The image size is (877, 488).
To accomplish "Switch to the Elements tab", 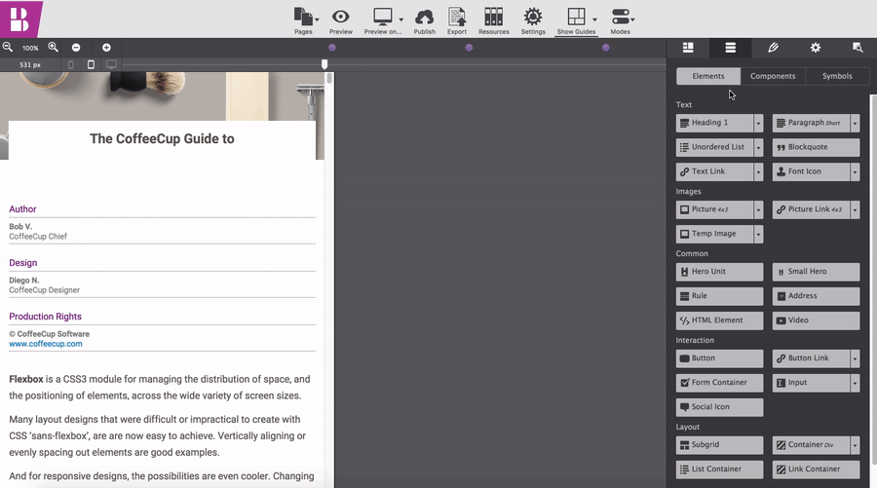I will [708, 76].
